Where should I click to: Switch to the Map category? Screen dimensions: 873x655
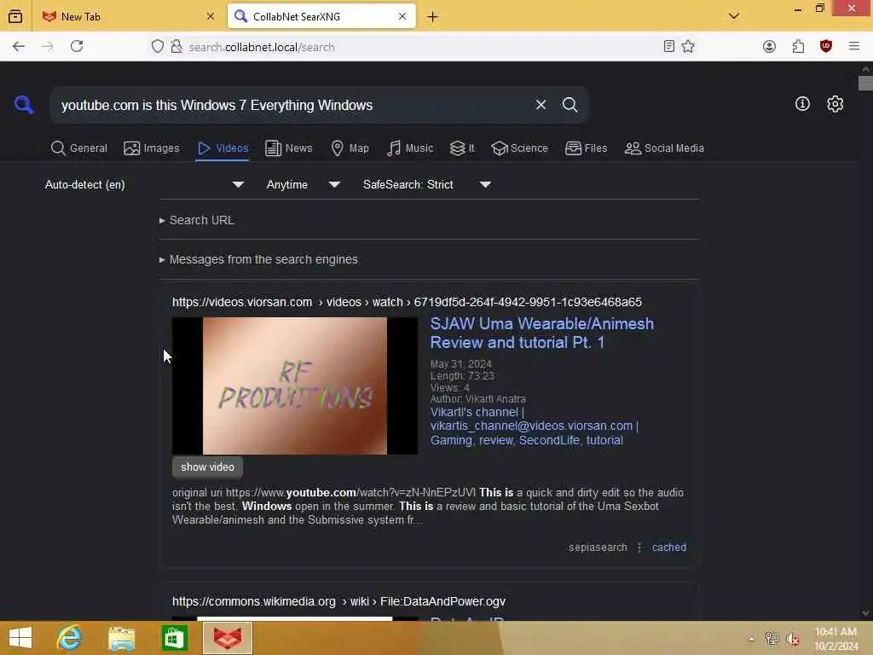pos(350,148)
